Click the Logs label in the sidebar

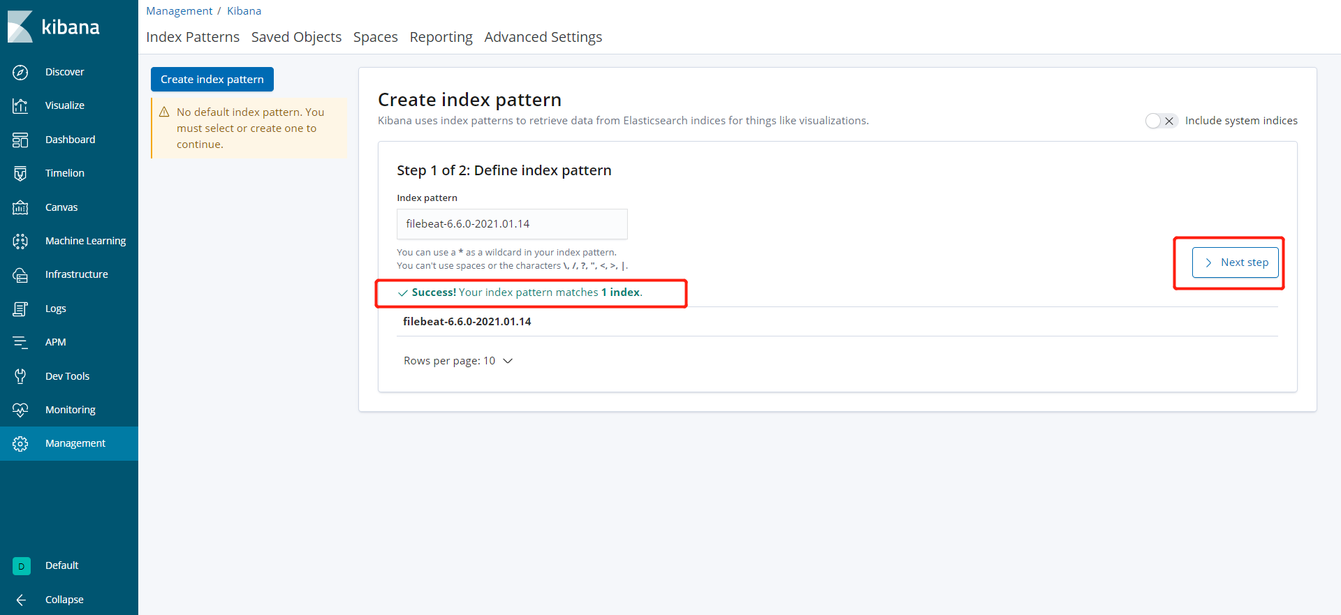56,309
